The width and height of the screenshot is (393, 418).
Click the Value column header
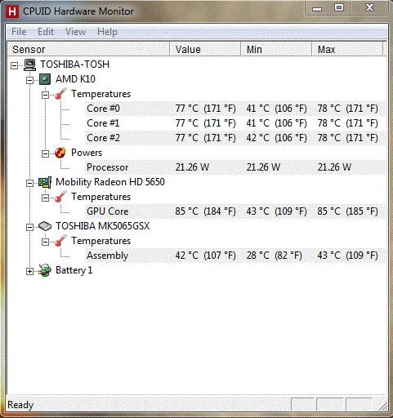click(205, 49)
